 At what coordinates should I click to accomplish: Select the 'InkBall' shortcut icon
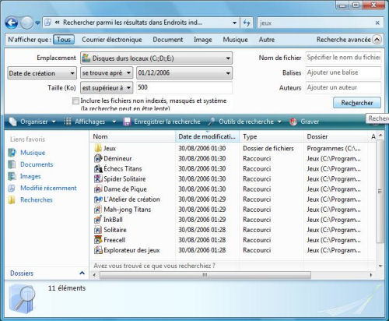click(x=98, y=220)
